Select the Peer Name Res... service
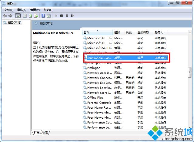 (99, 108)
